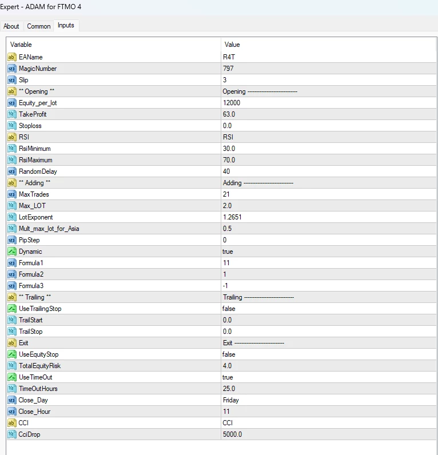Toggle the UseEquityStop false value

click(229, 354)
